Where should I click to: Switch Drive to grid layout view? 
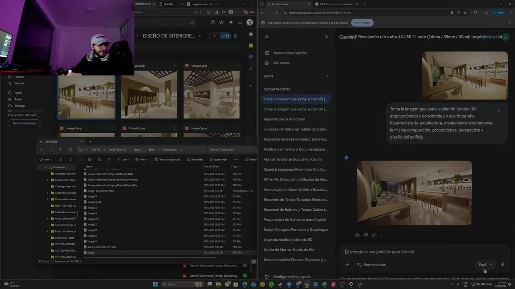click(x=225, y=36)
